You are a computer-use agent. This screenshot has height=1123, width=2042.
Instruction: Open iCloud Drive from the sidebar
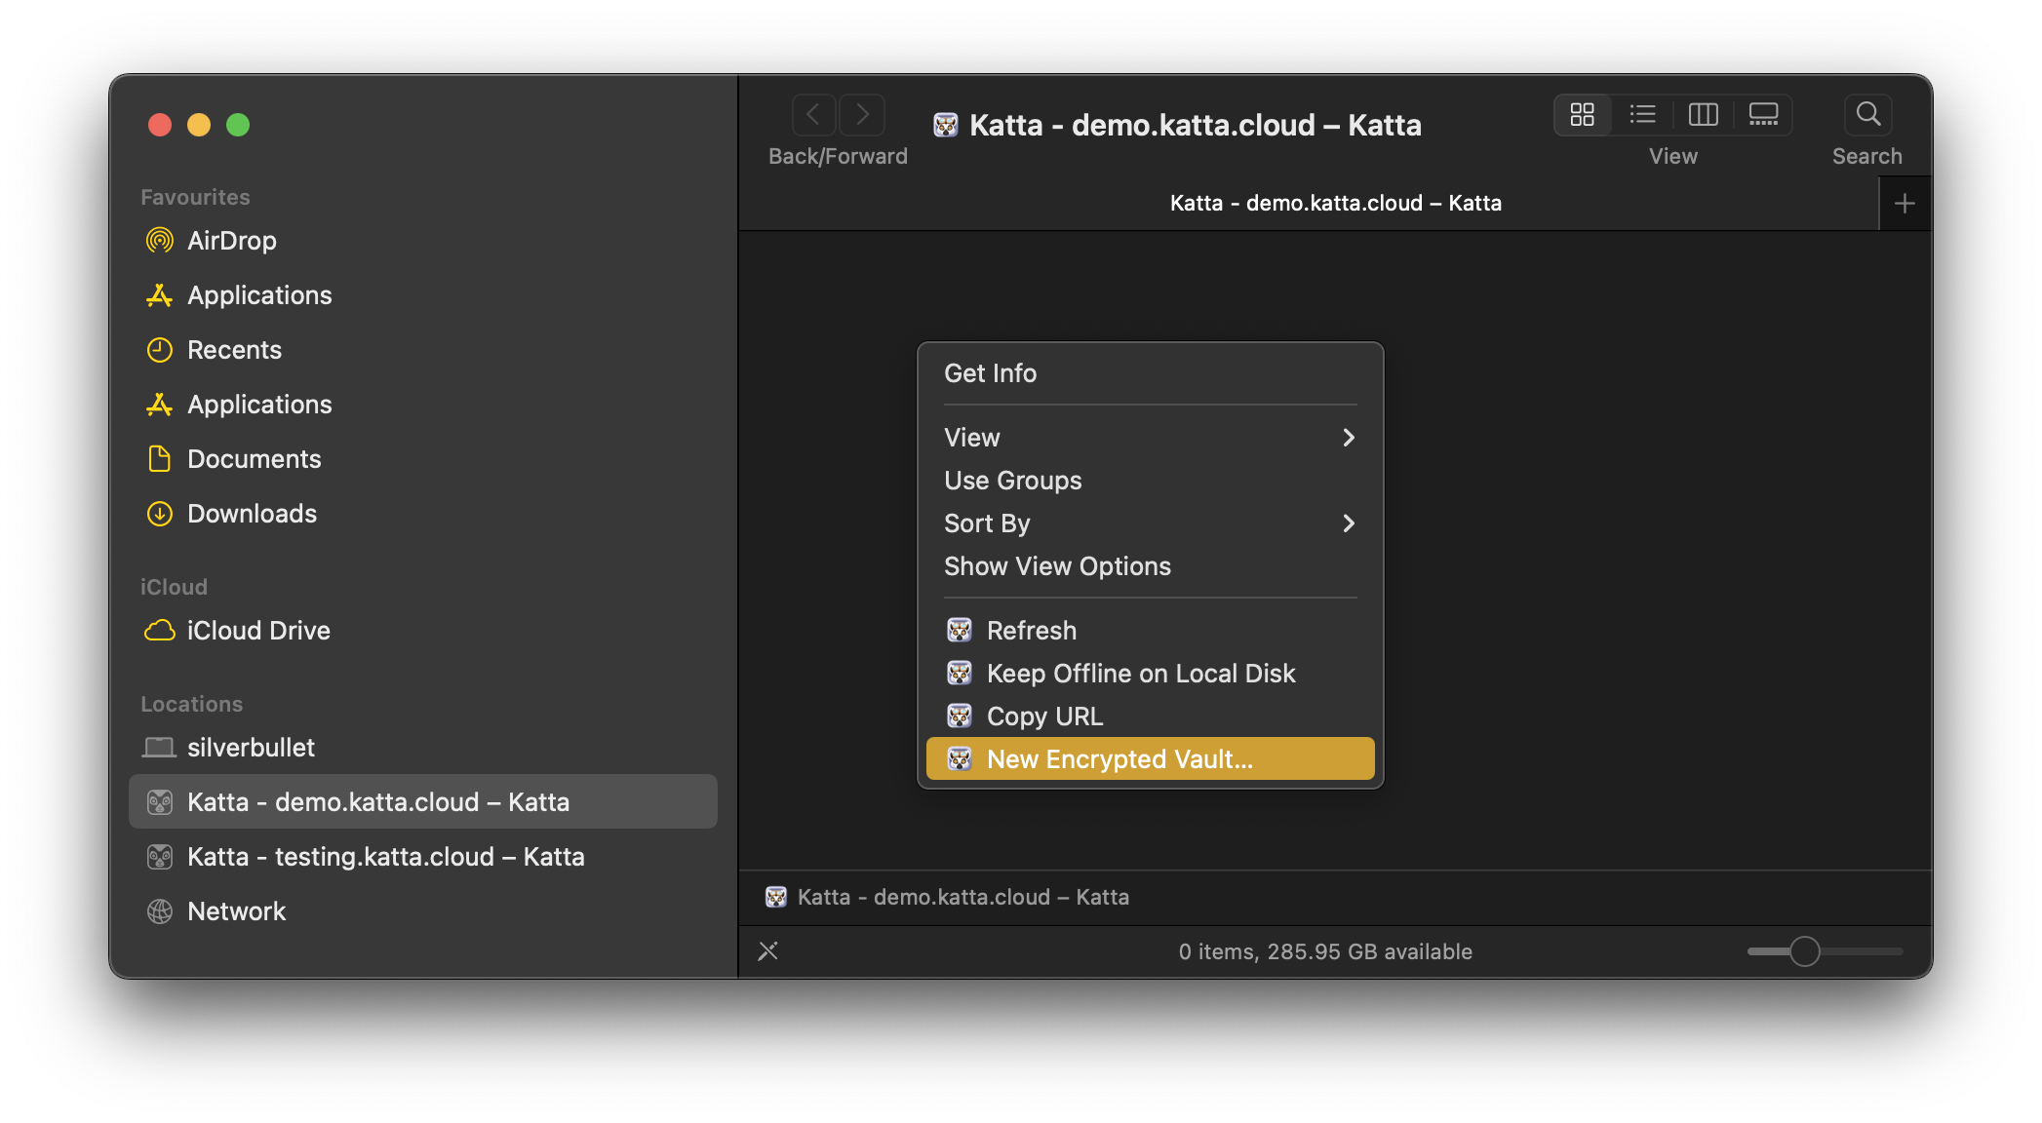click(423, 631)
